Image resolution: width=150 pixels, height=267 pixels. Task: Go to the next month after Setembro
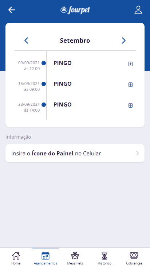[124, 40]
